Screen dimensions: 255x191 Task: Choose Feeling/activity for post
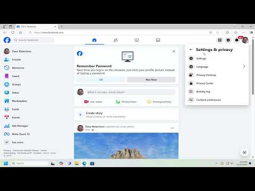159,102
